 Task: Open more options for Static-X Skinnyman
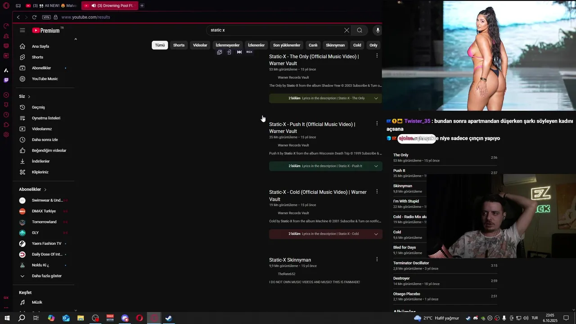377,259
